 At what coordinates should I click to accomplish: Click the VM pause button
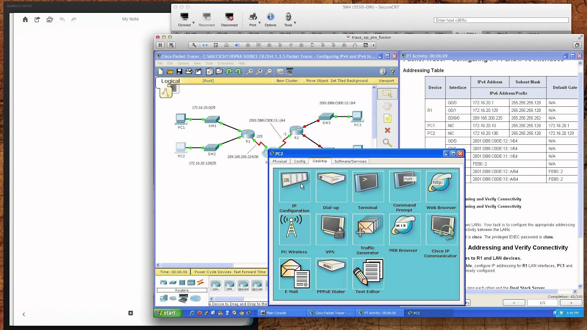tap(160, 45)
